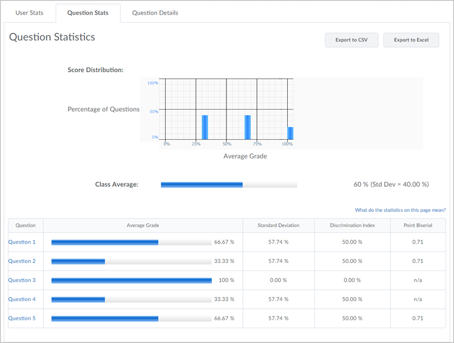Click Question 2 average grade 33.33 %
The width and height of the screenshot is (454, 343).
[224, 261]
